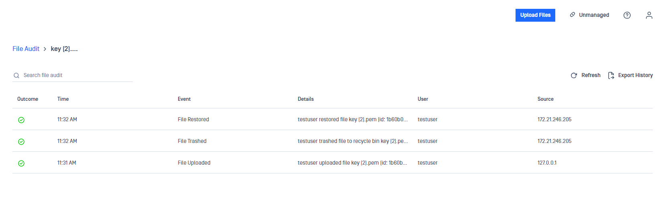The width and height of the screenshot is (664, 214).
Task: Open the user profile icon
Action: click(x=649, y=15)
